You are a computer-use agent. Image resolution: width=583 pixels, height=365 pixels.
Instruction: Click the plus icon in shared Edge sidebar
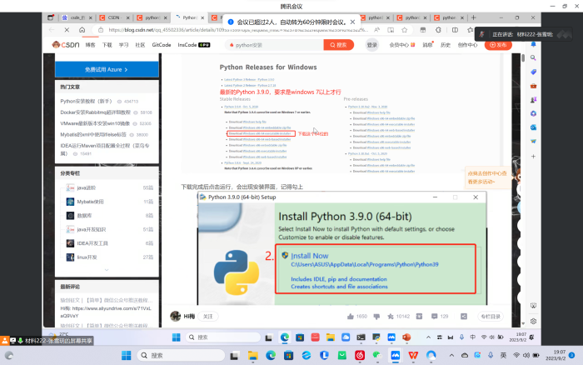tap(533, 157)
